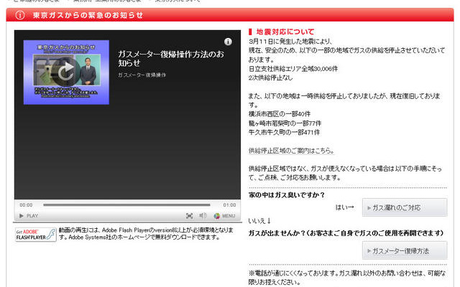
Task: Click the 東京ガスからの緊急のお知らせ banner title
Action: [x=88, y=15]
